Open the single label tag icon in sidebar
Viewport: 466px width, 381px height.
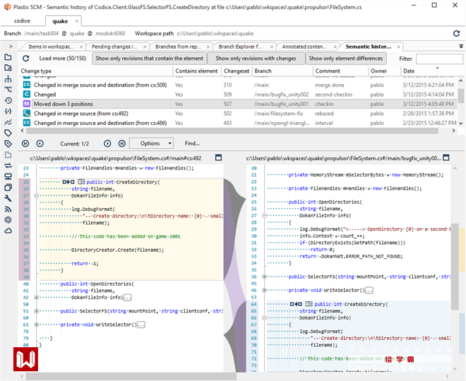point(8,133)
